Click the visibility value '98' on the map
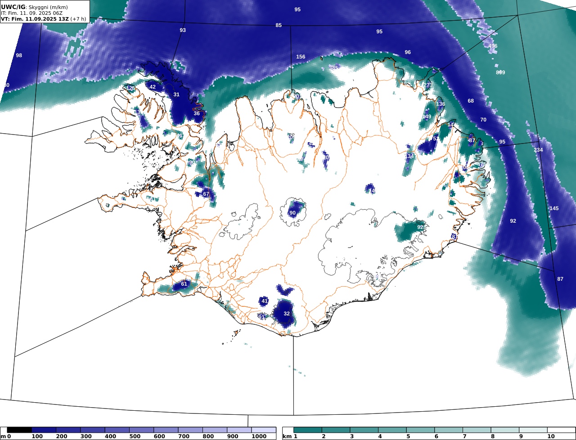This screenshot has height=440, width=576. pos(19,55)
